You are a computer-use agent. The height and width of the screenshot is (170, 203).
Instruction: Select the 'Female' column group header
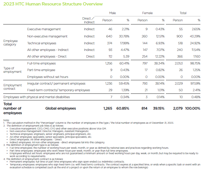(147, 13)
